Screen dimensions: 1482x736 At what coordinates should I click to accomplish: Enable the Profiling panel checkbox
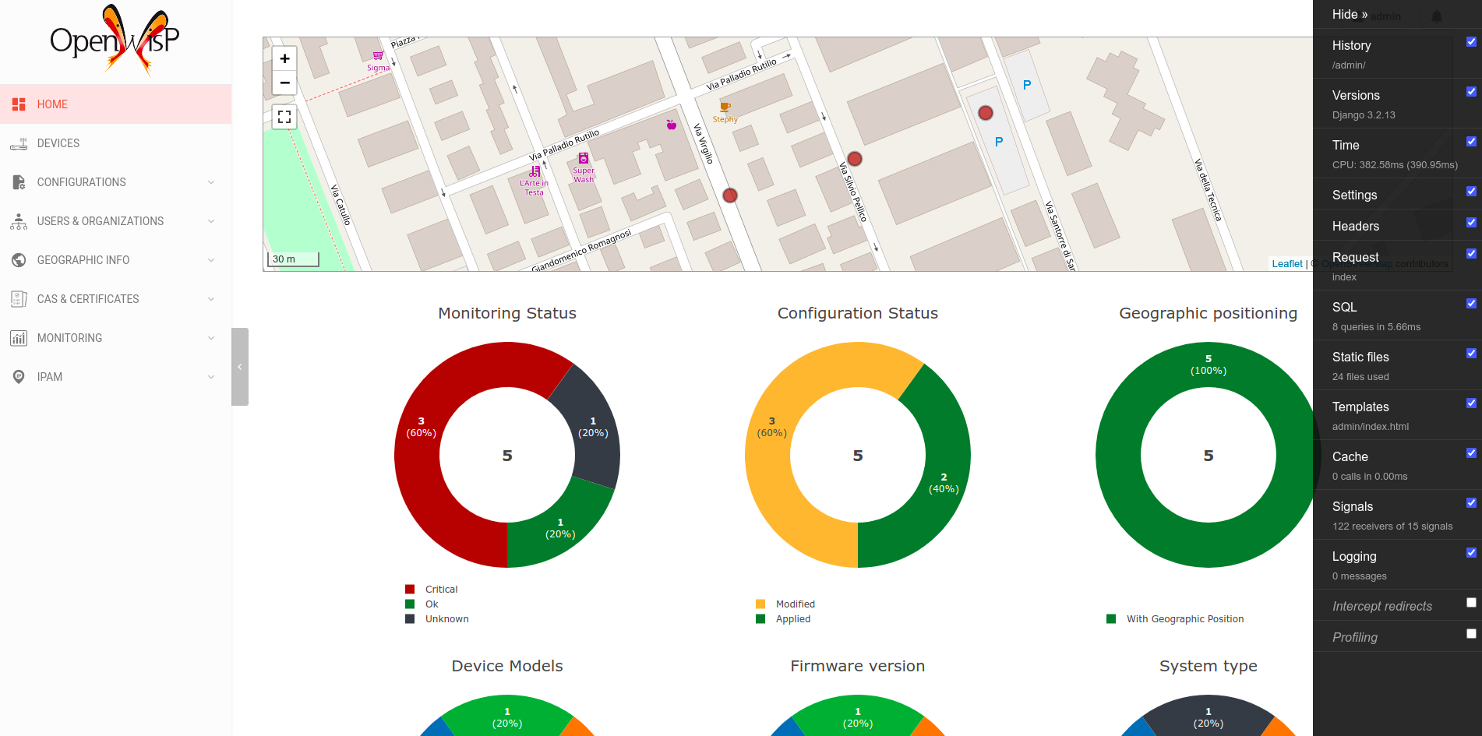1471,634
